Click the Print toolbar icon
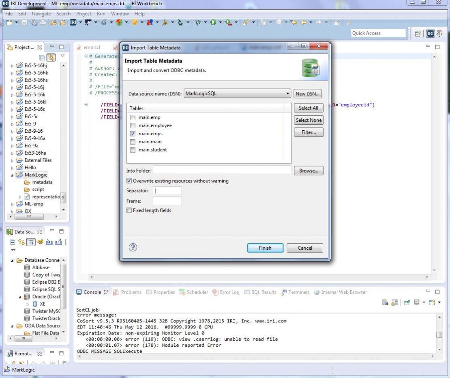Image resolution: width=450 pixels, height=378 pixels. click(43, 22)
